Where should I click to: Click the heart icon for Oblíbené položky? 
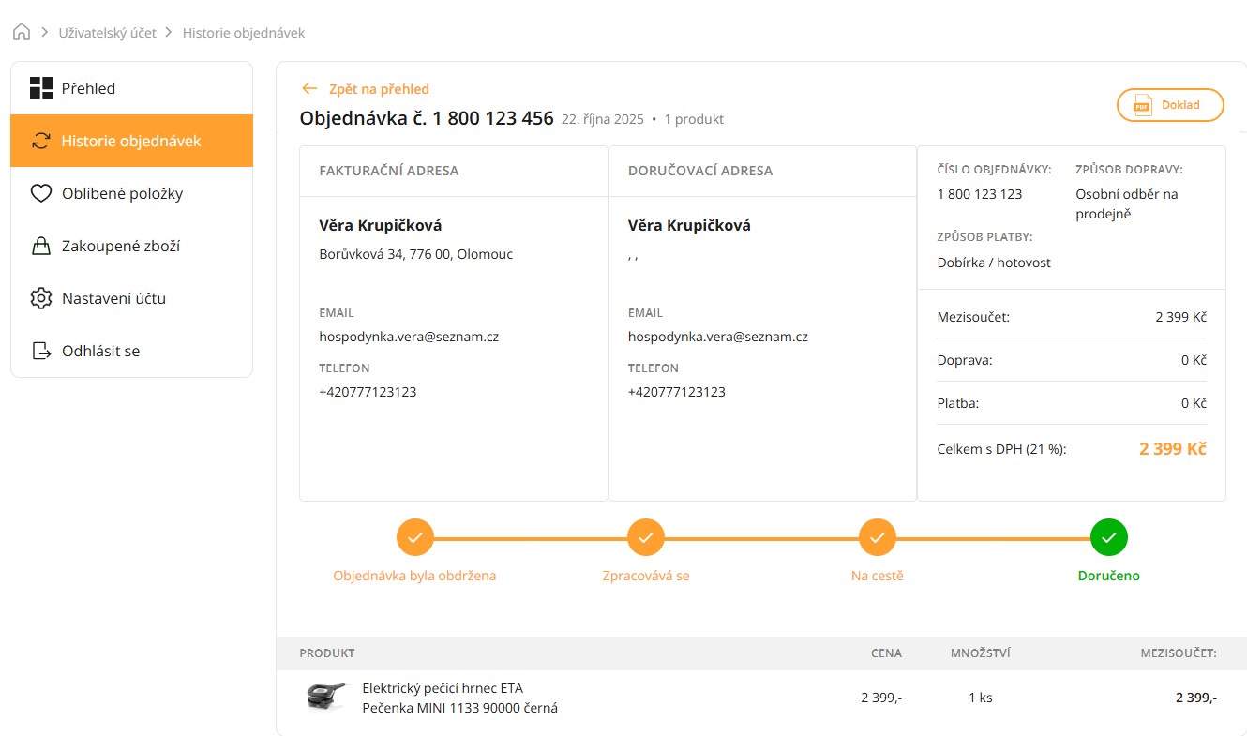point(40,193)
